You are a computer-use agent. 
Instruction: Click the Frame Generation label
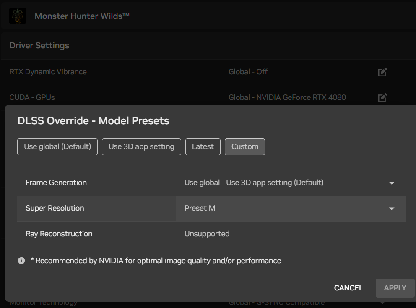tap(56, 183)
